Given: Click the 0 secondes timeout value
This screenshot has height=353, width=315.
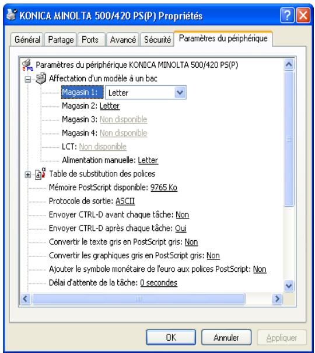Looking at the screenshot, I should [x=159, y=282].
